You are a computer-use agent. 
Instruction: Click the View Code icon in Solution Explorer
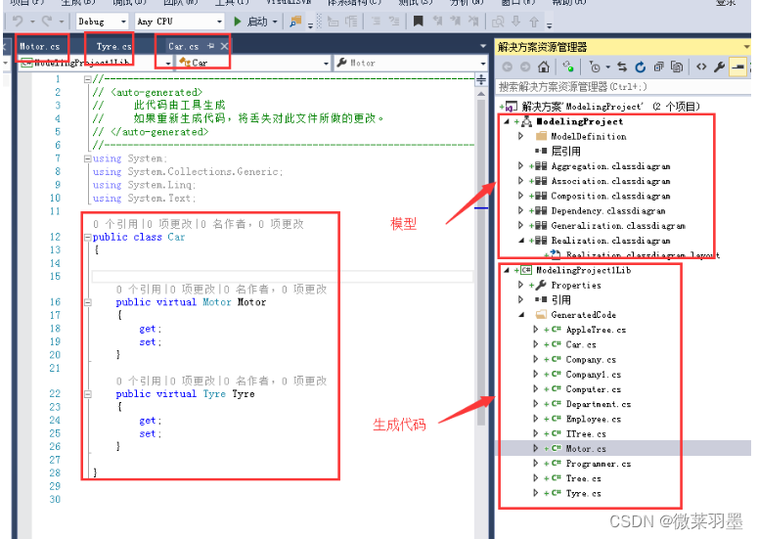click(x=701, y=67)
